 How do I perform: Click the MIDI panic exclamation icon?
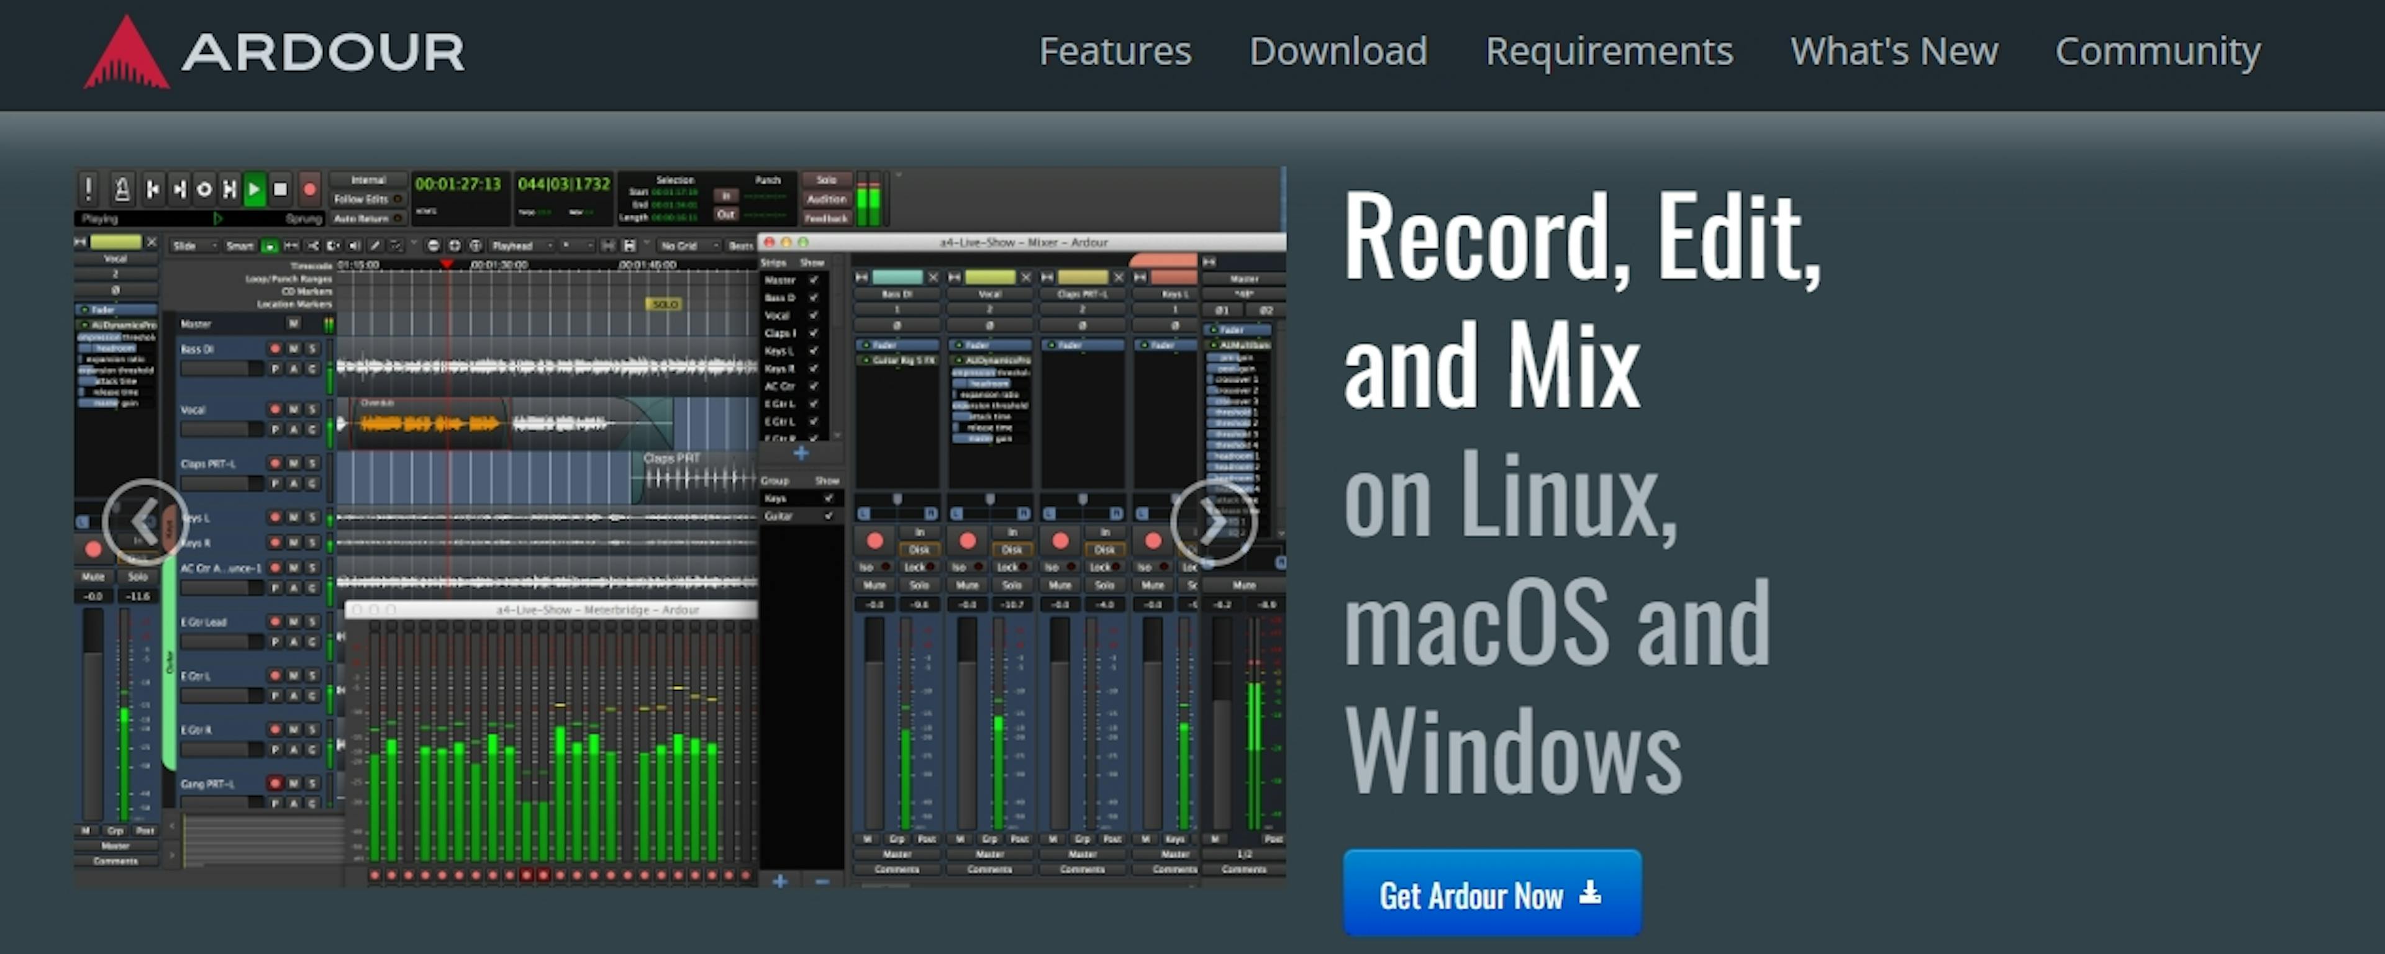tap(88, 190)
